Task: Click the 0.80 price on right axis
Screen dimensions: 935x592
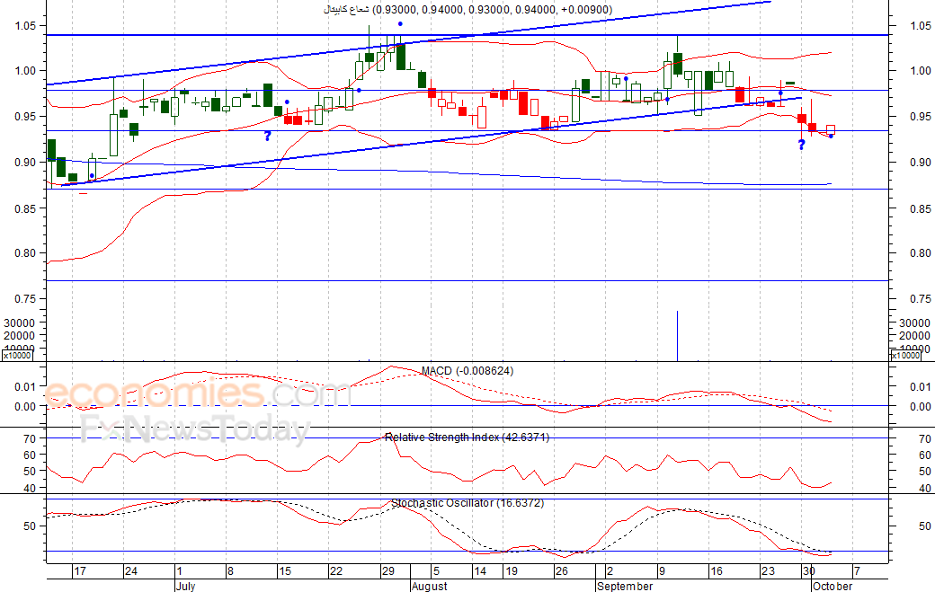Action: 921,253
